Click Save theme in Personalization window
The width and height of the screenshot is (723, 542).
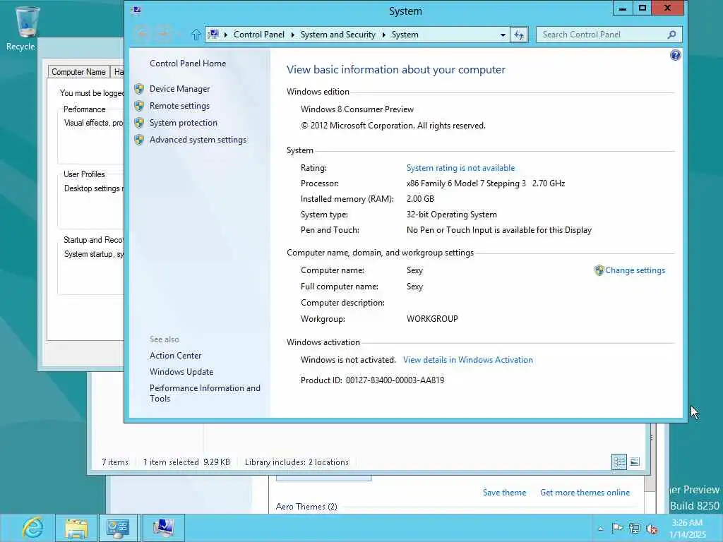point(504,493)
